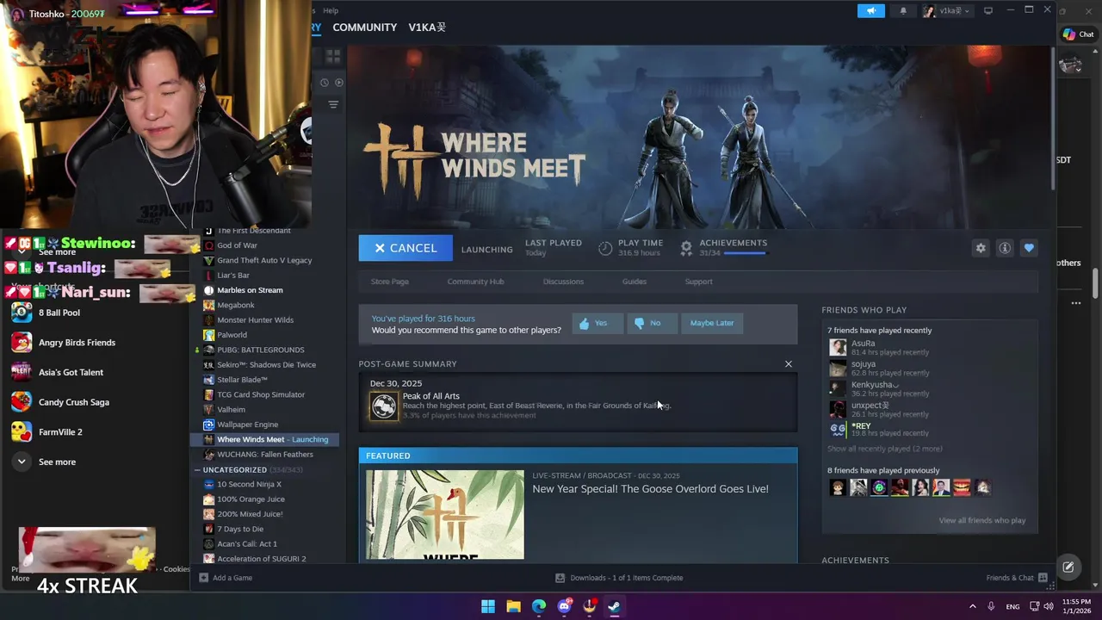
Task: Dismiss the Post-Game Summary panel
Action: point(789,363)
